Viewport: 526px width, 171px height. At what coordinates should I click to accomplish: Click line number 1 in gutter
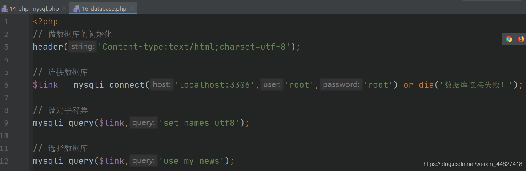[6, 22]
